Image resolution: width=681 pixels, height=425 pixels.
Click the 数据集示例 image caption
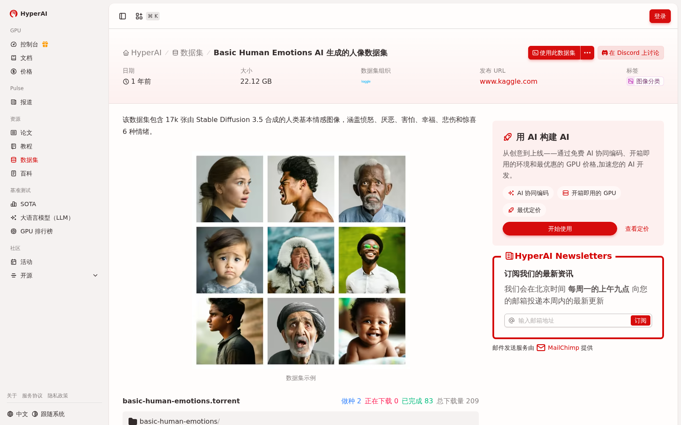(301, 378)
